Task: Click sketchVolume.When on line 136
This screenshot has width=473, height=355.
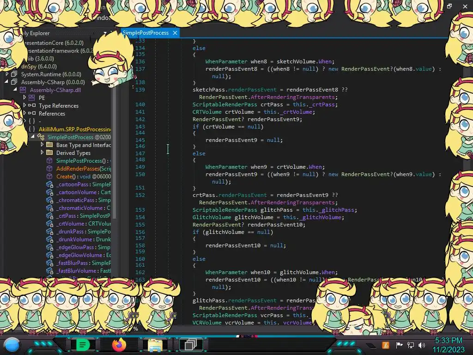Action: click(304, 61)
